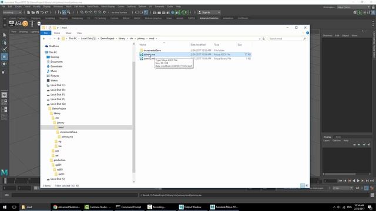Click the Play Forward button in Maya playback controls
The height and width of the screenshot is (211, 376).
pyautogui.click(x=358, y=181)
